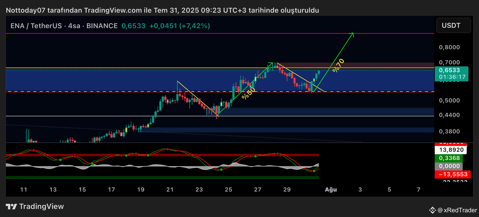Click the bar countdown 01:36:17
Viewport: 479px width, 217px height.
click(452, 77)
